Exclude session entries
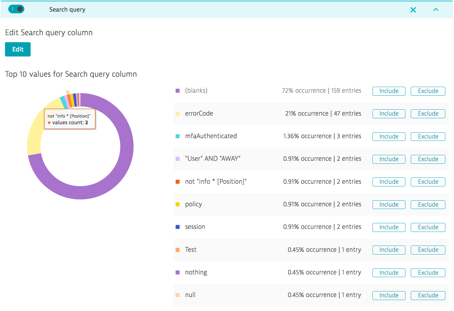This screenshot has height=311, width=454. click(428, 227)
